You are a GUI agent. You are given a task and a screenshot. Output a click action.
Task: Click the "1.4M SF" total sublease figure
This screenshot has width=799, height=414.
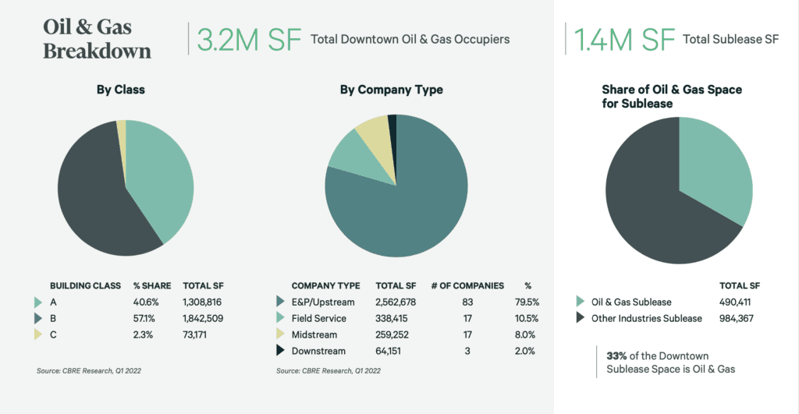[x=623, y=39]
